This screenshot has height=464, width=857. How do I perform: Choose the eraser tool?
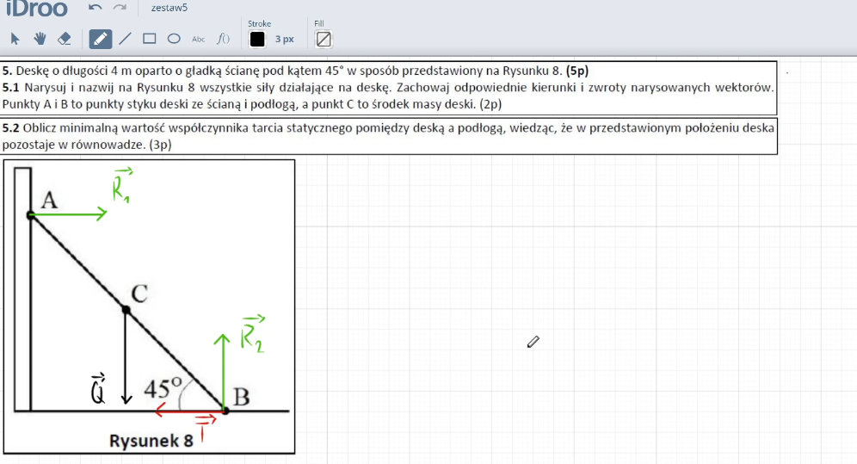(64, 39)
